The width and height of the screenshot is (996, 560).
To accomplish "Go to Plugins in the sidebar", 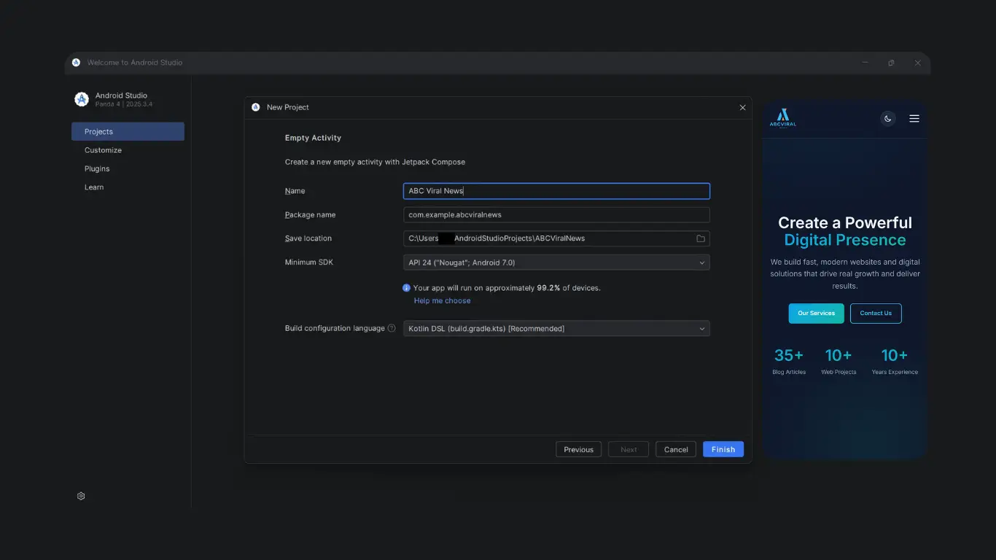I will (x=97, y=168).
